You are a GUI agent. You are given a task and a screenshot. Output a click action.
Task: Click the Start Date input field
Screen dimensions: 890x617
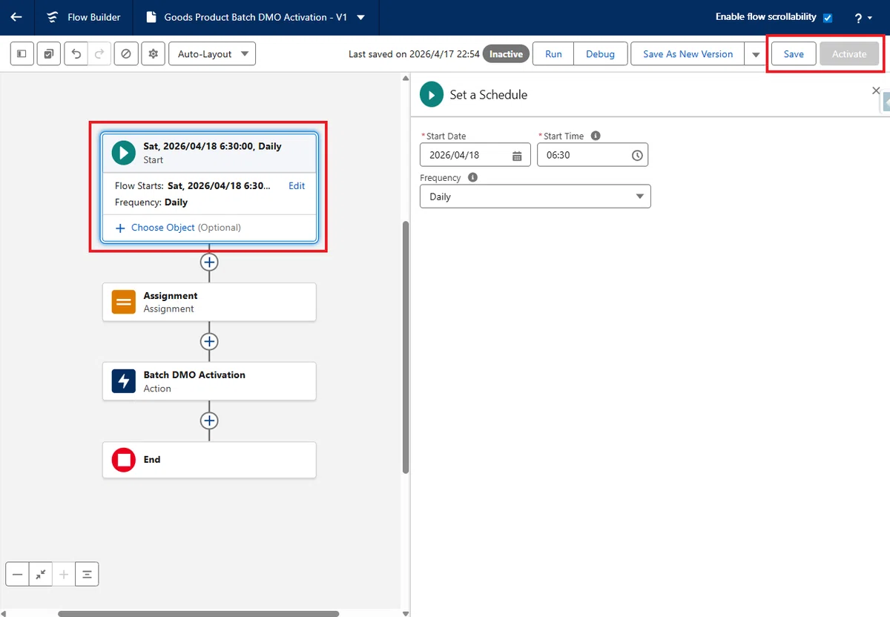(x=475, y=155)
